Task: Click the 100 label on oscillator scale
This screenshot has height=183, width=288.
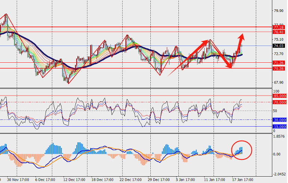Action: 276,91
